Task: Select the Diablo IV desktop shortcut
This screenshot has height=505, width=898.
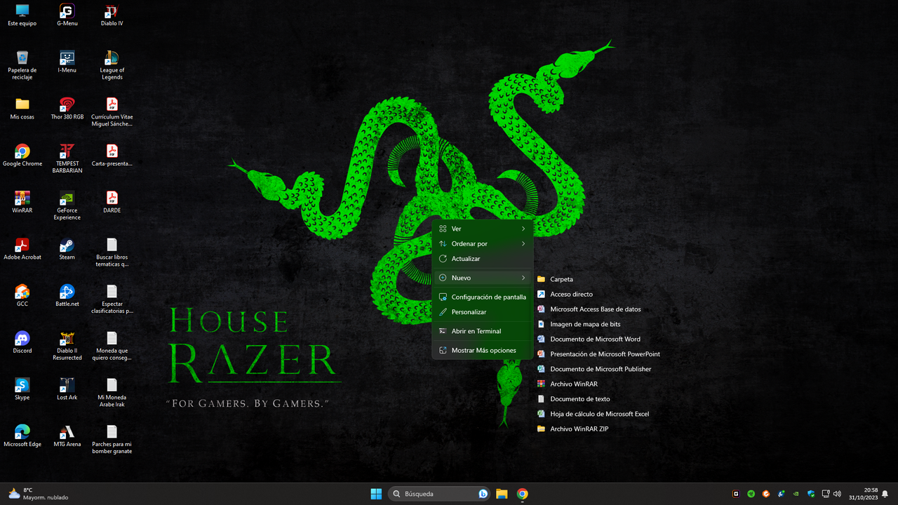Action: (x=112, y=15)
